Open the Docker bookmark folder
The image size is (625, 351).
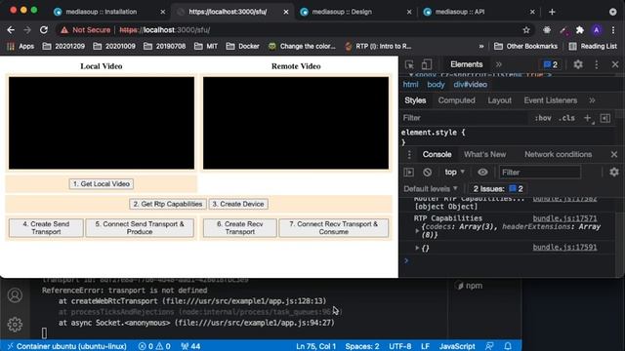click(243, 46)
